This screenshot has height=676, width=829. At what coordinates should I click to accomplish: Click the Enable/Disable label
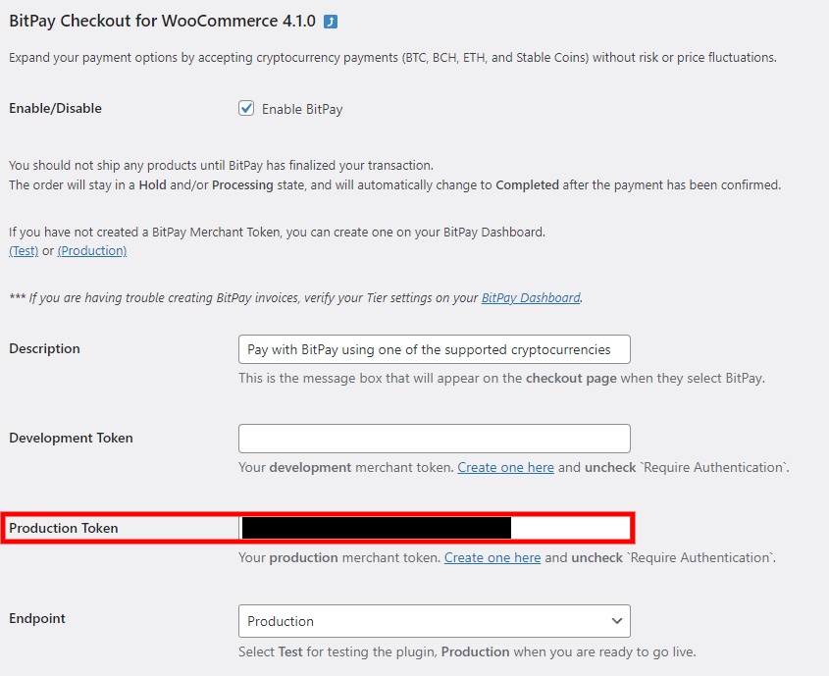click(x=56, y=108)
